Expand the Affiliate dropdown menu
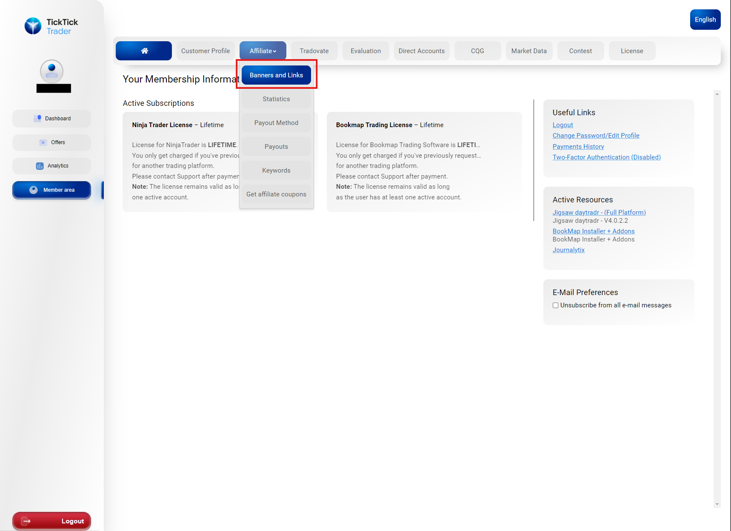The image size is (731, 531). click(x=263, y=51)
